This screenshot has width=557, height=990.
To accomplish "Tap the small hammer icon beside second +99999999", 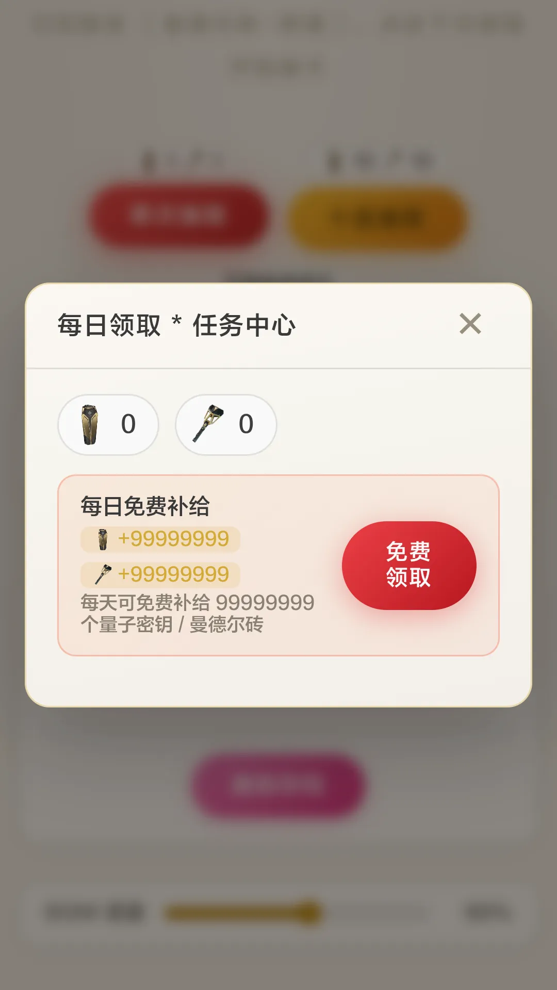I will click(x=103, y=574).
